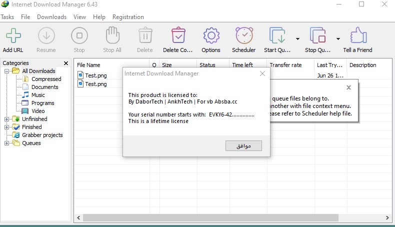Click the first Test.png file icon

tap(80, 75)
